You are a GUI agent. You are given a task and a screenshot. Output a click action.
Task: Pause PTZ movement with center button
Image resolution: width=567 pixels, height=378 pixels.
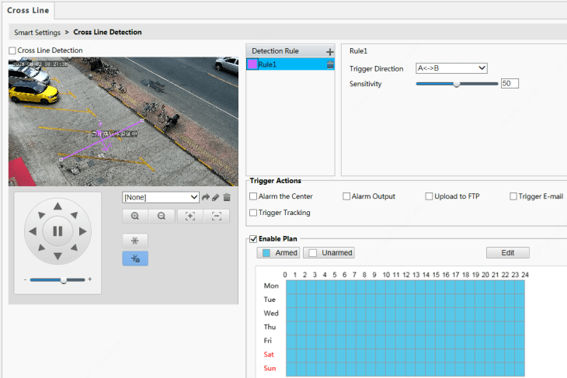(x=57, y=231)
